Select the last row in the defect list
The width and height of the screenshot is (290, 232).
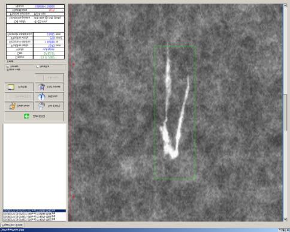coord(29,219)
